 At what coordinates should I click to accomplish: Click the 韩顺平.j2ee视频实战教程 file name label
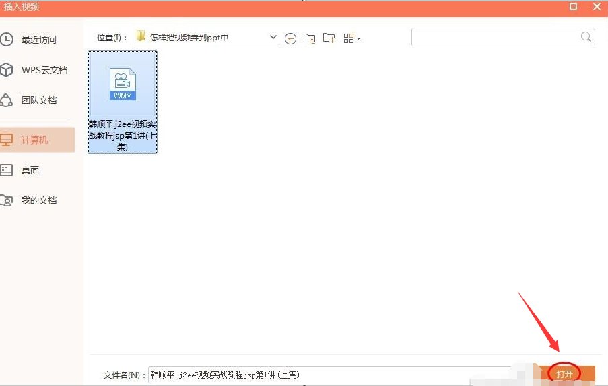click(x=123, y=135)
